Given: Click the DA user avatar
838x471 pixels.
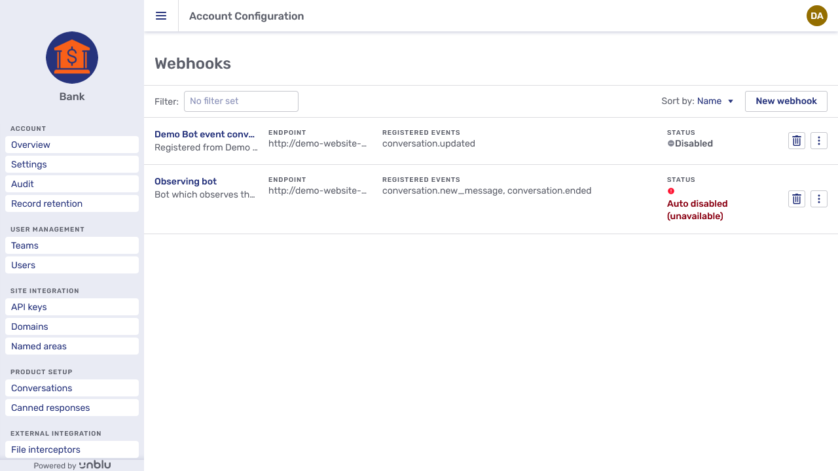Looking at the screenshot, I should (x=816, y=16).
